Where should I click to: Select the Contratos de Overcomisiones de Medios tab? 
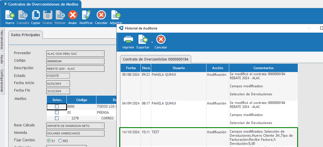[x=41, y=4]
